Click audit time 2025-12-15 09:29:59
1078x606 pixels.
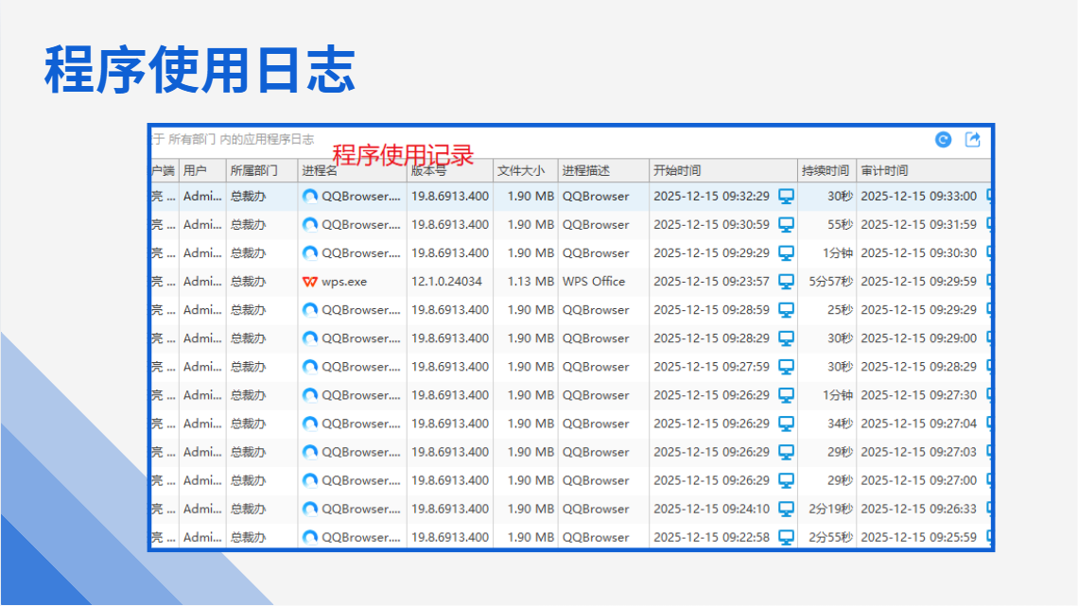[x=918, y=282]
